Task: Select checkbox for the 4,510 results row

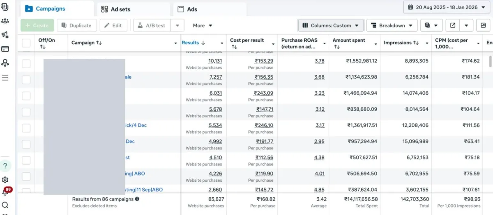Action: (x=26, y=160)
